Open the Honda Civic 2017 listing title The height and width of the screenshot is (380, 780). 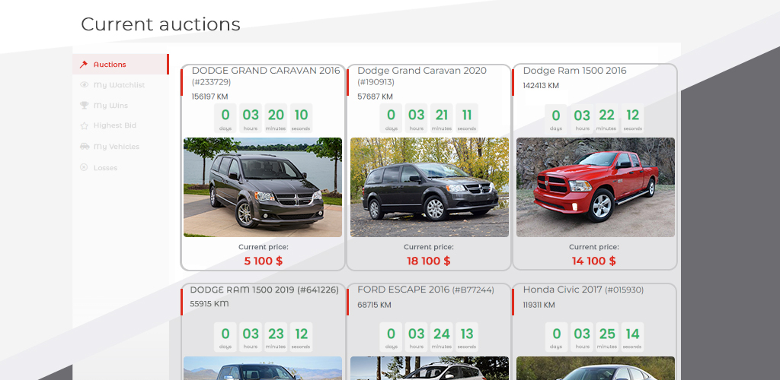[x=583, y=290]
